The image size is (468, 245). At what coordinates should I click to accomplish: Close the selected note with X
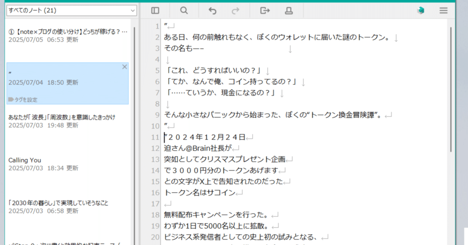tap(124, 67)
